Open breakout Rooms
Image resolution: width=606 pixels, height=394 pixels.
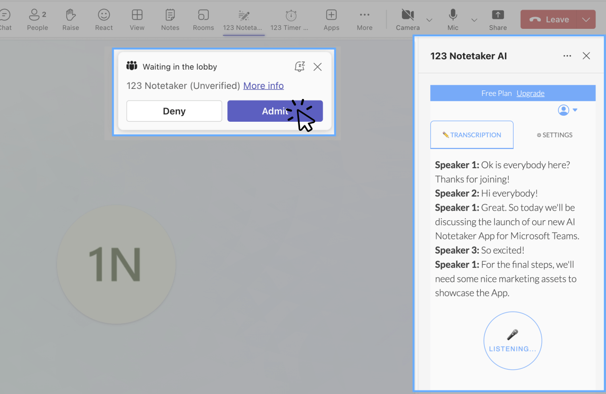pos(204,20)
